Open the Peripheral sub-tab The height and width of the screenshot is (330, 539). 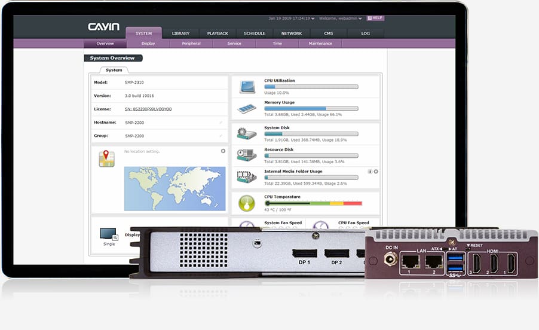(x=191, y=43)
